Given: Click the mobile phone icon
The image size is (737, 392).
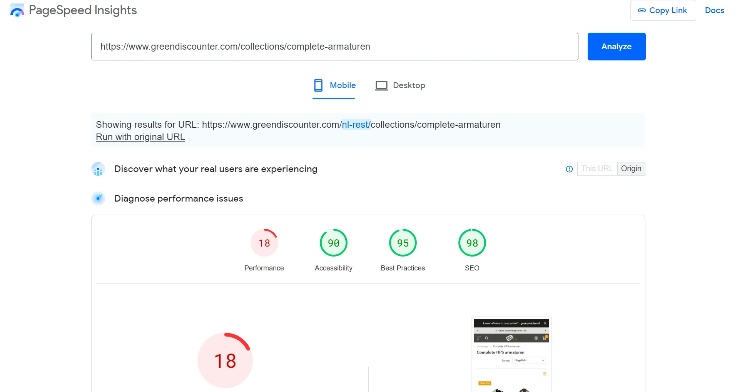Looking at the screenshot, I should click(318, 85).
